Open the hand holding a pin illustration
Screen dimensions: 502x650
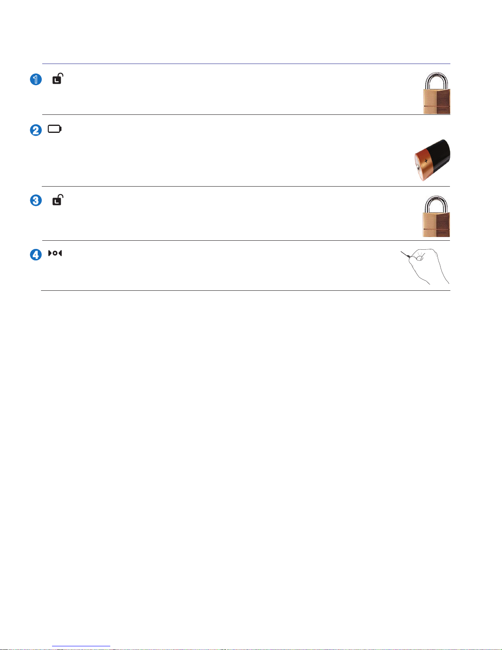[425, 266]
